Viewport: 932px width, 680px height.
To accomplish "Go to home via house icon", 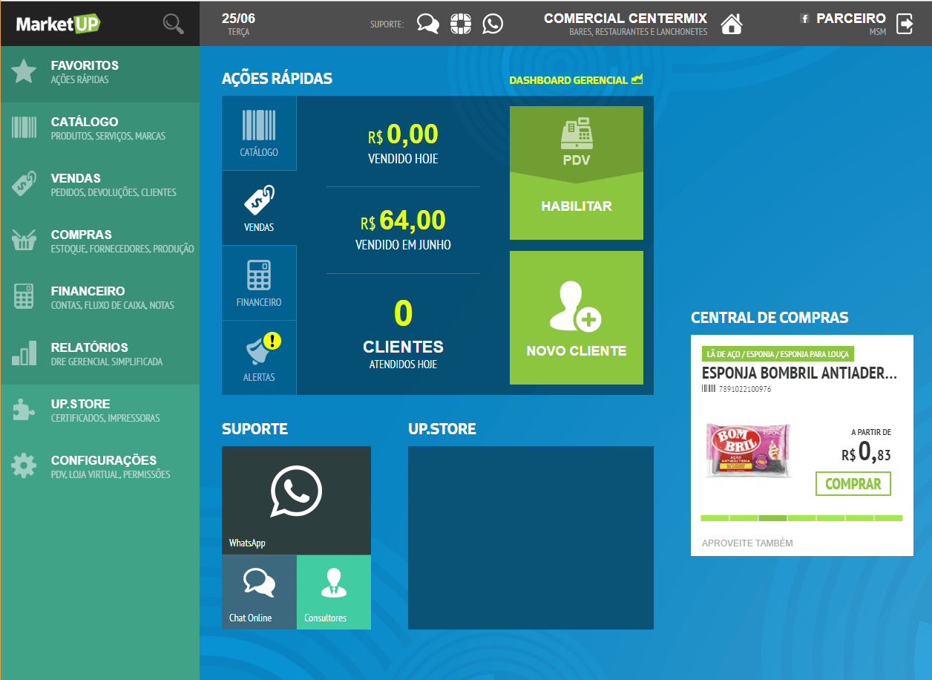I will click(732, 24).
